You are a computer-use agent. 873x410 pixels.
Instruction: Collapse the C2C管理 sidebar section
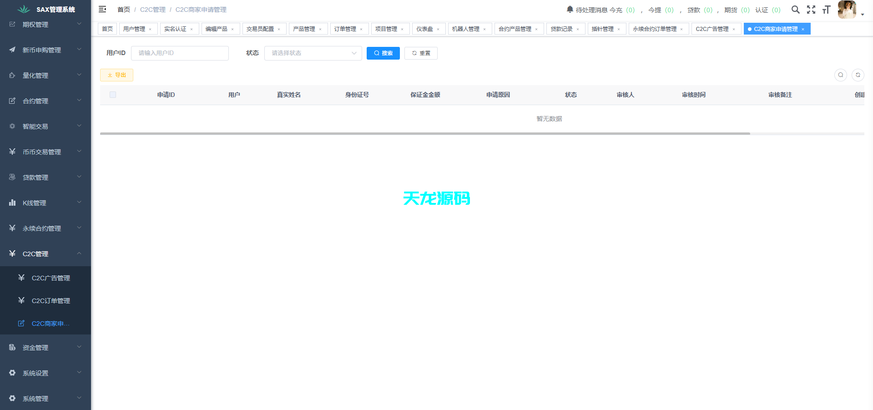[41, 253]
